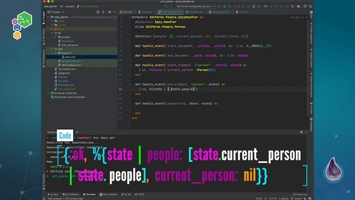The height and width of the screenshot is (200, 355).
Task: Open Flutter Outline side tab
Action: click(312, 58)
